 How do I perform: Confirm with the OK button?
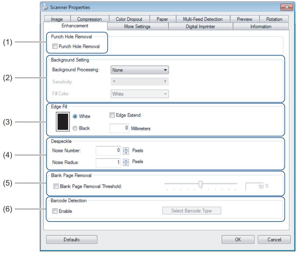238,240
